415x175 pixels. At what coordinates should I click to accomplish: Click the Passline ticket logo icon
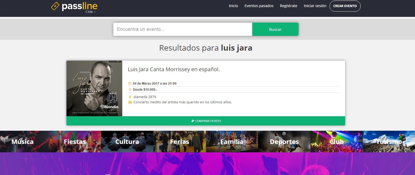point(55,6)
